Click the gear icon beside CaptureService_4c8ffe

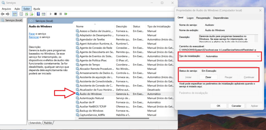[77, 115]
